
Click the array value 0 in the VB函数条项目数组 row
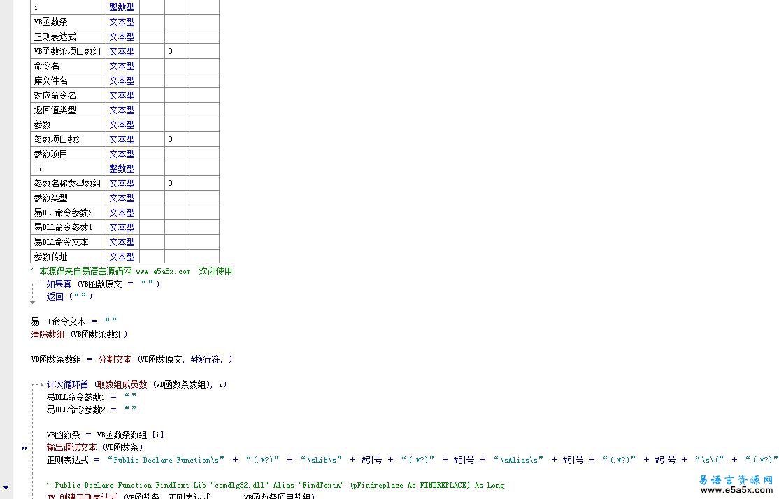click(170, 51)
